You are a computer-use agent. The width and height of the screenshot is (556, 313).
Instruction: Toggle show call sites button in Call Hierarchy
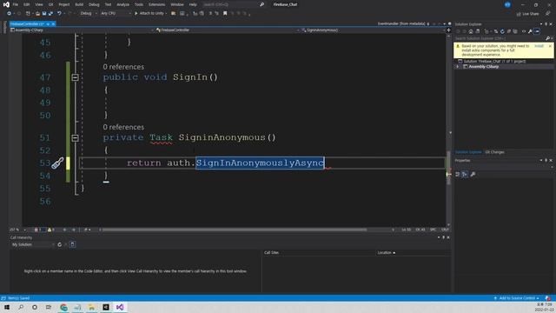pos(72,244)
